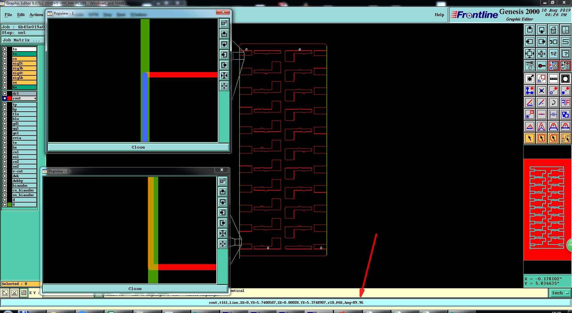Click the zoom out icon
This screenshot has height=313, width=572.
click(x=542, y=54)
